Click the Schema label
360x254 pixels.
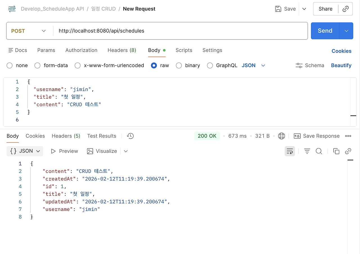click(314, 65)
